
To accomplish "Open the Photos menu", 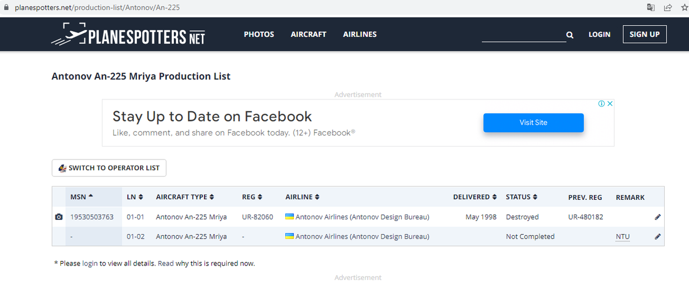I will [x=259, y=34].
